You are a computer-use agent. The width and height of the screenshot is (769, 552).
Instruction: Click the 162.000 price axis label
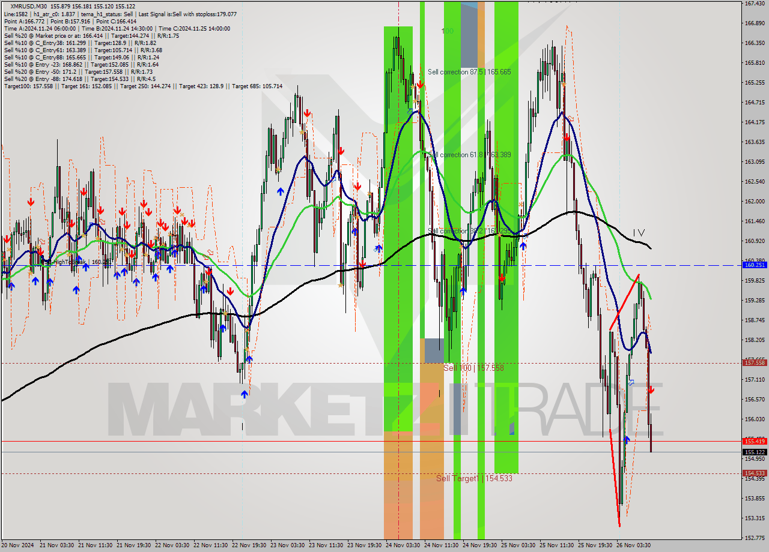pos(755,202)
